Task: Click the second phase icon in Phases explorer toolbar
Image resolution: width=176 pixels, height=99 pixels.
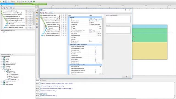Action: pos(4,8)
